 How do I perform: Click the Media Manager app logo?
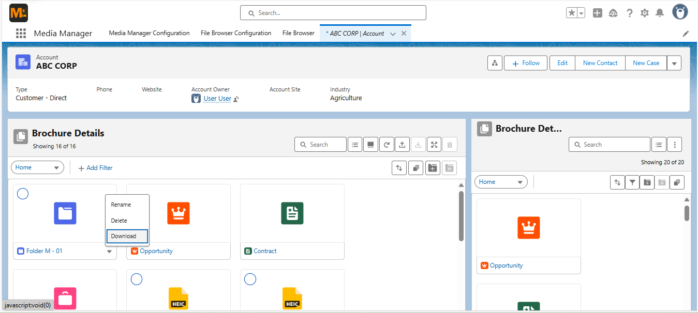pyautogui.click(x=19, y=12)
